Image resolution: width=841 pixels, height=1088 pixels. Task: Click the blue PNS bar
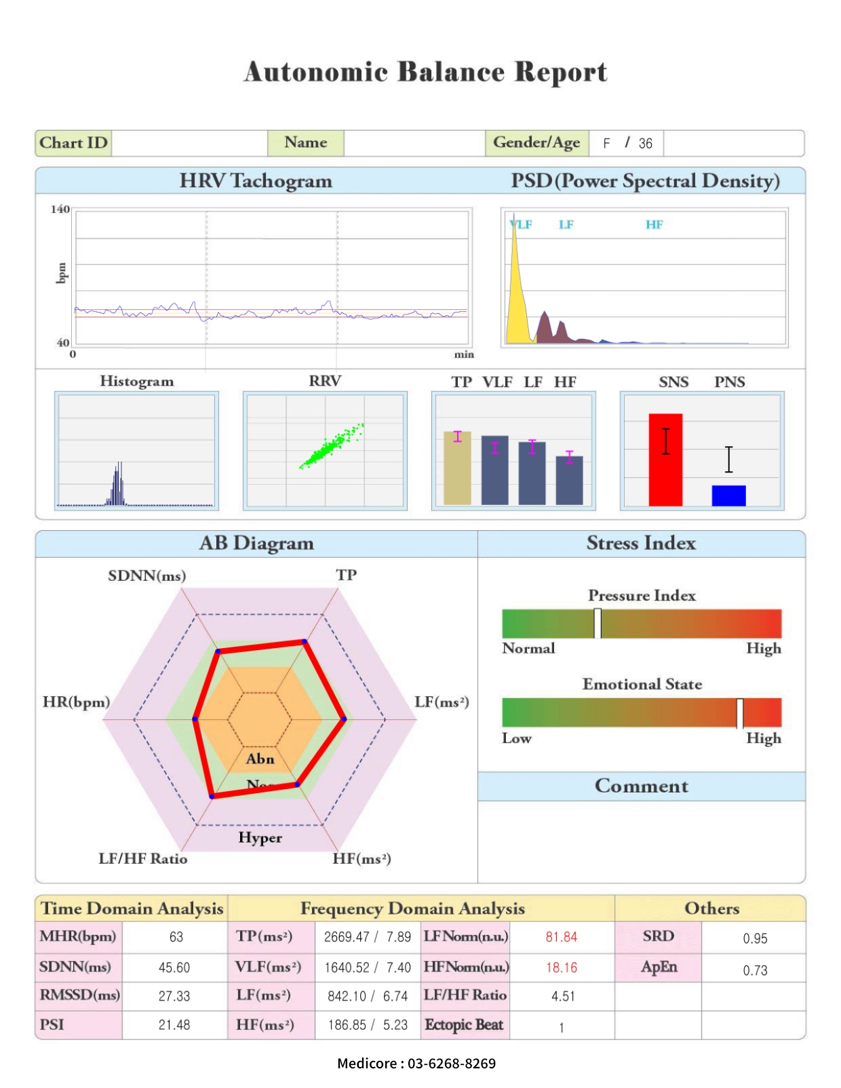728,496
